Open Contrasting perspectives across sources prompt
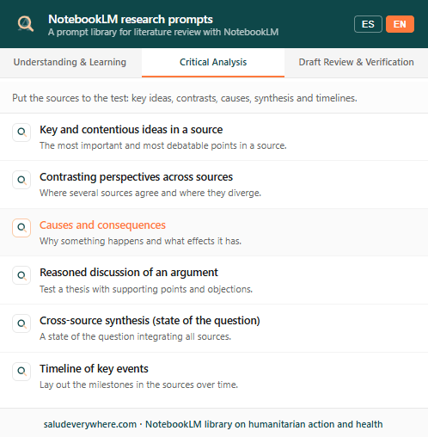The width and height of the screenshot is (428, 437). coord(214,185)
